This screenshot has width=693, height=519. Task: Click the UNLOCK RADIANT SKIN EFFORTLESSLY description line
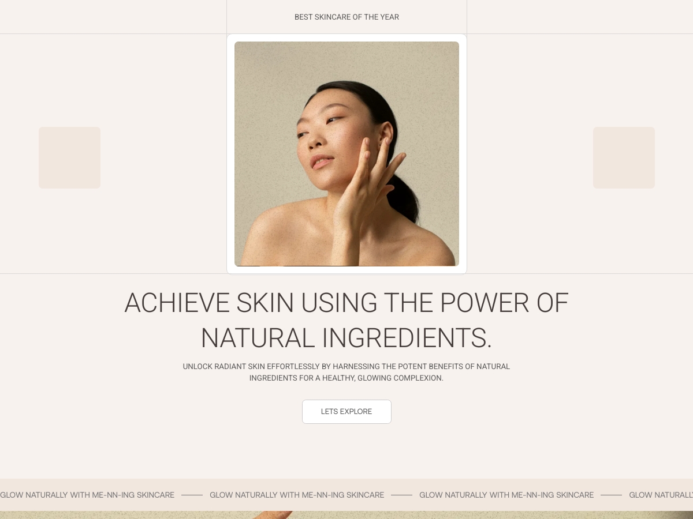[346, 367]
